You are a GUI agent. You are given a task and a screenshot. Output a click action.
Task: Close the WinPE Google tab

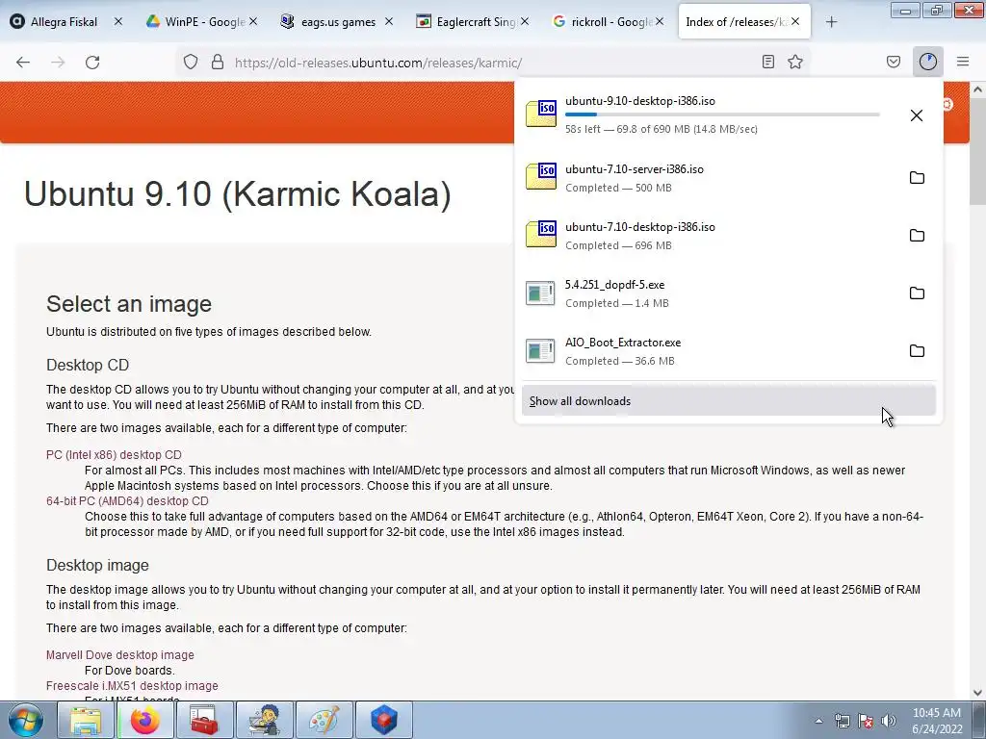pyautogui.click(x=253, y=21)
